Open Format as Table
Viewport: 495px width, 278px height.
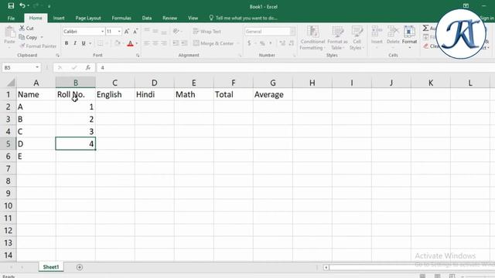click(x=337, y=38)
